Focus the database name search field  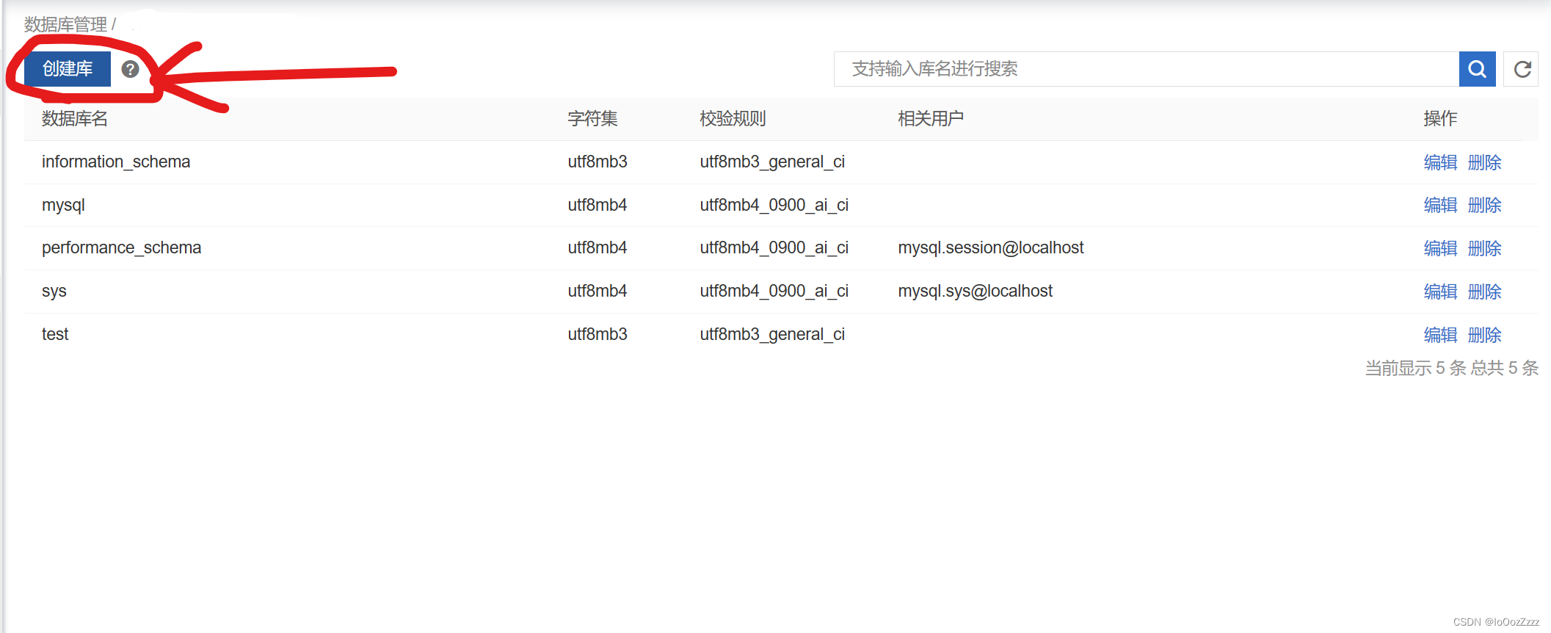1147,69
